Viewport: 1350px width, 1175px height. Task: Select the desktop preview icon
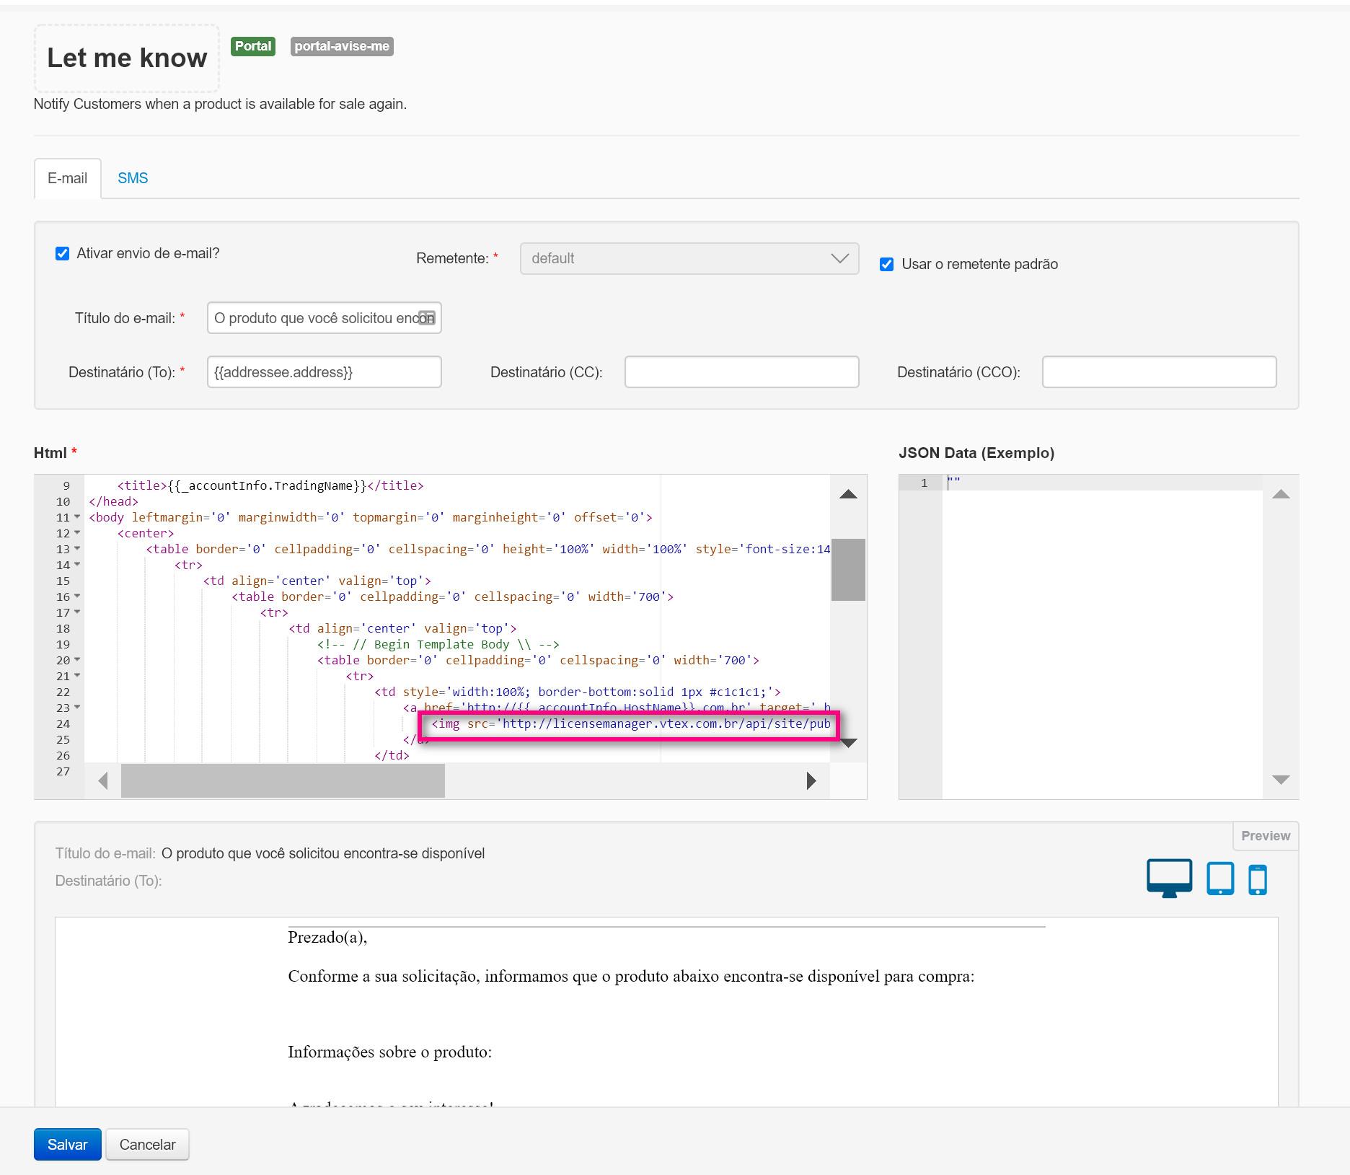tap(1168, 878)
